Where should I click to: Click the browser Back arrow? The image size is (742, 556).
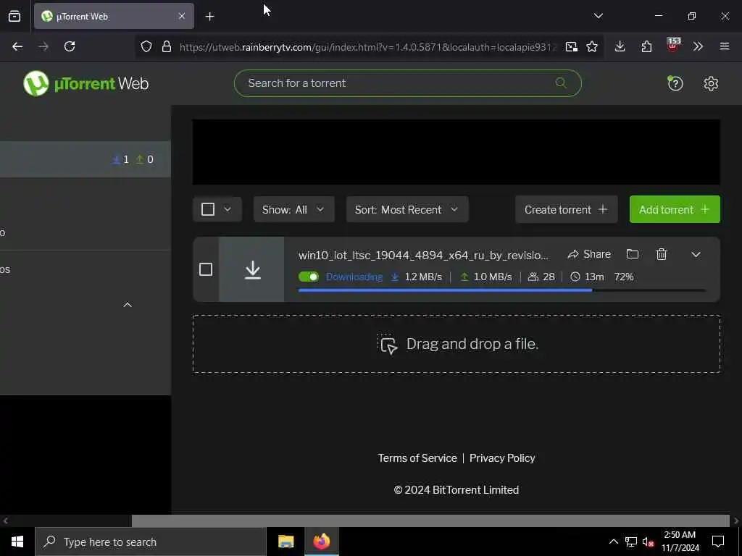point(17,46)
